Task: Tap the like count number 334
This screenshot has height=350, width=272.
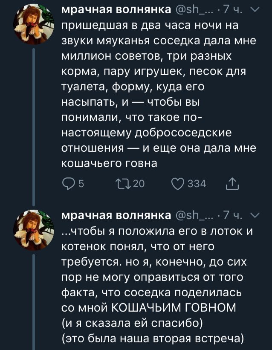Action: click(197, 184)
